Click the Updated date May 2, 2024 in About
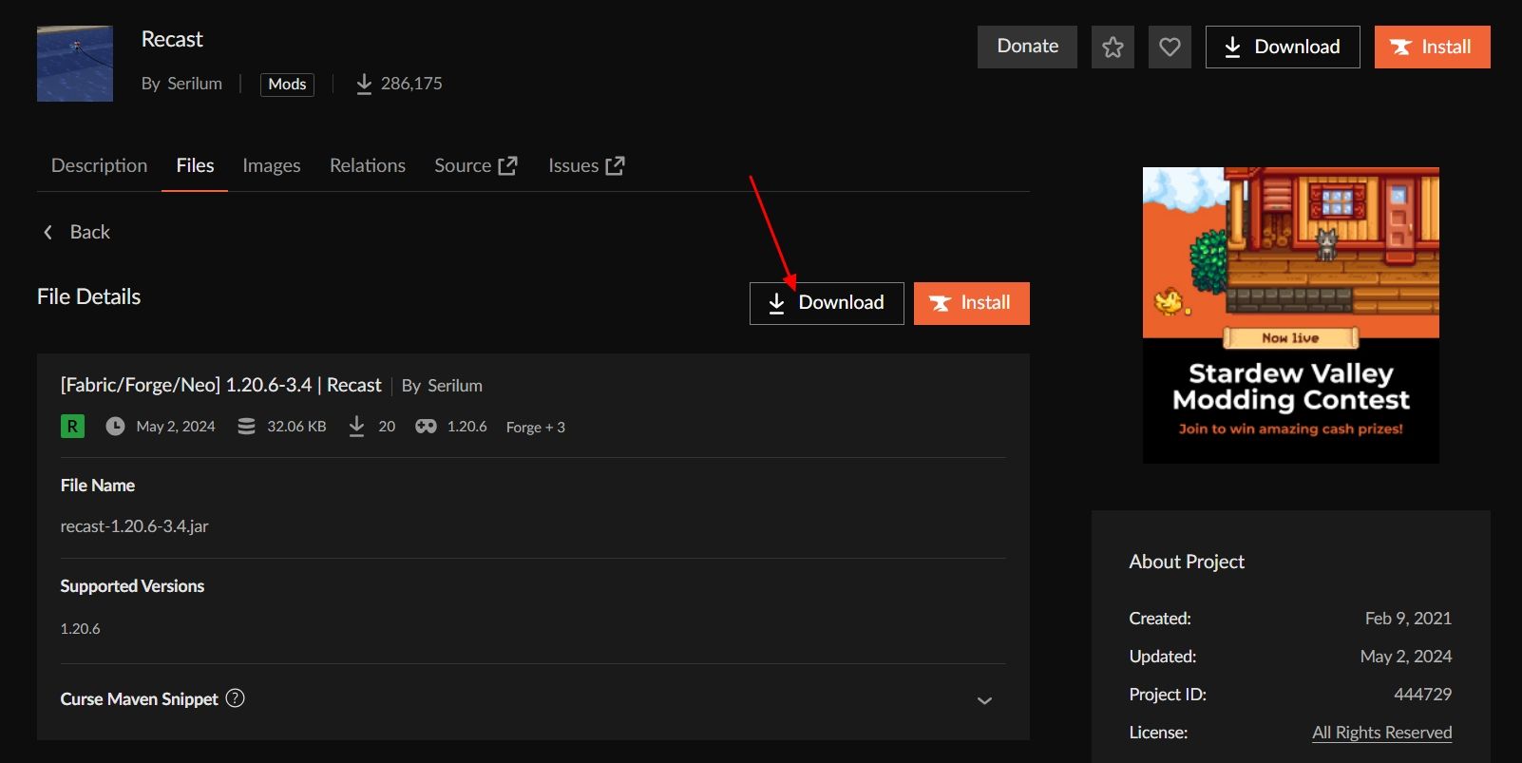Screen dimensions: 1522x763 (1405, 657)
